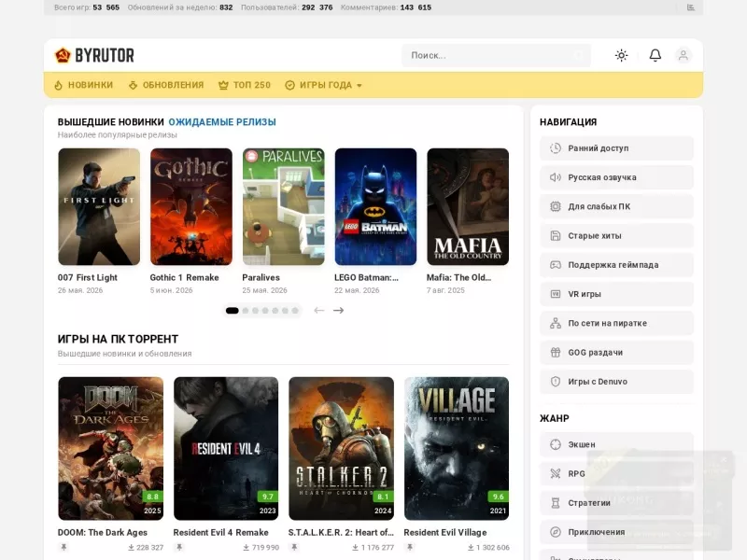Select the second carousel pagination dot
747x560 pixels.
(x=246, y=311)
